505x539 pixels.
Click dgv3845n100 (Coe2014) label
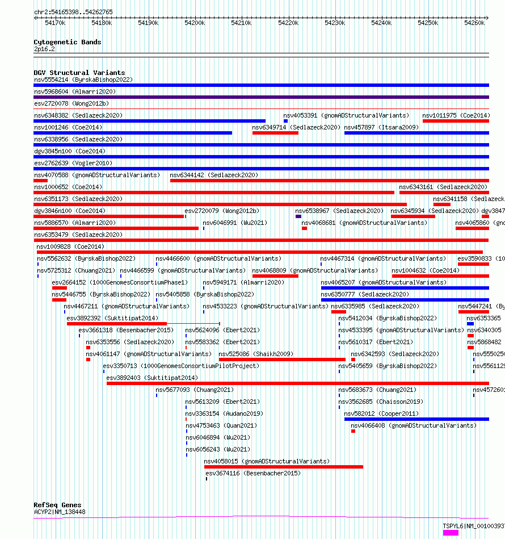pos(70,151)
